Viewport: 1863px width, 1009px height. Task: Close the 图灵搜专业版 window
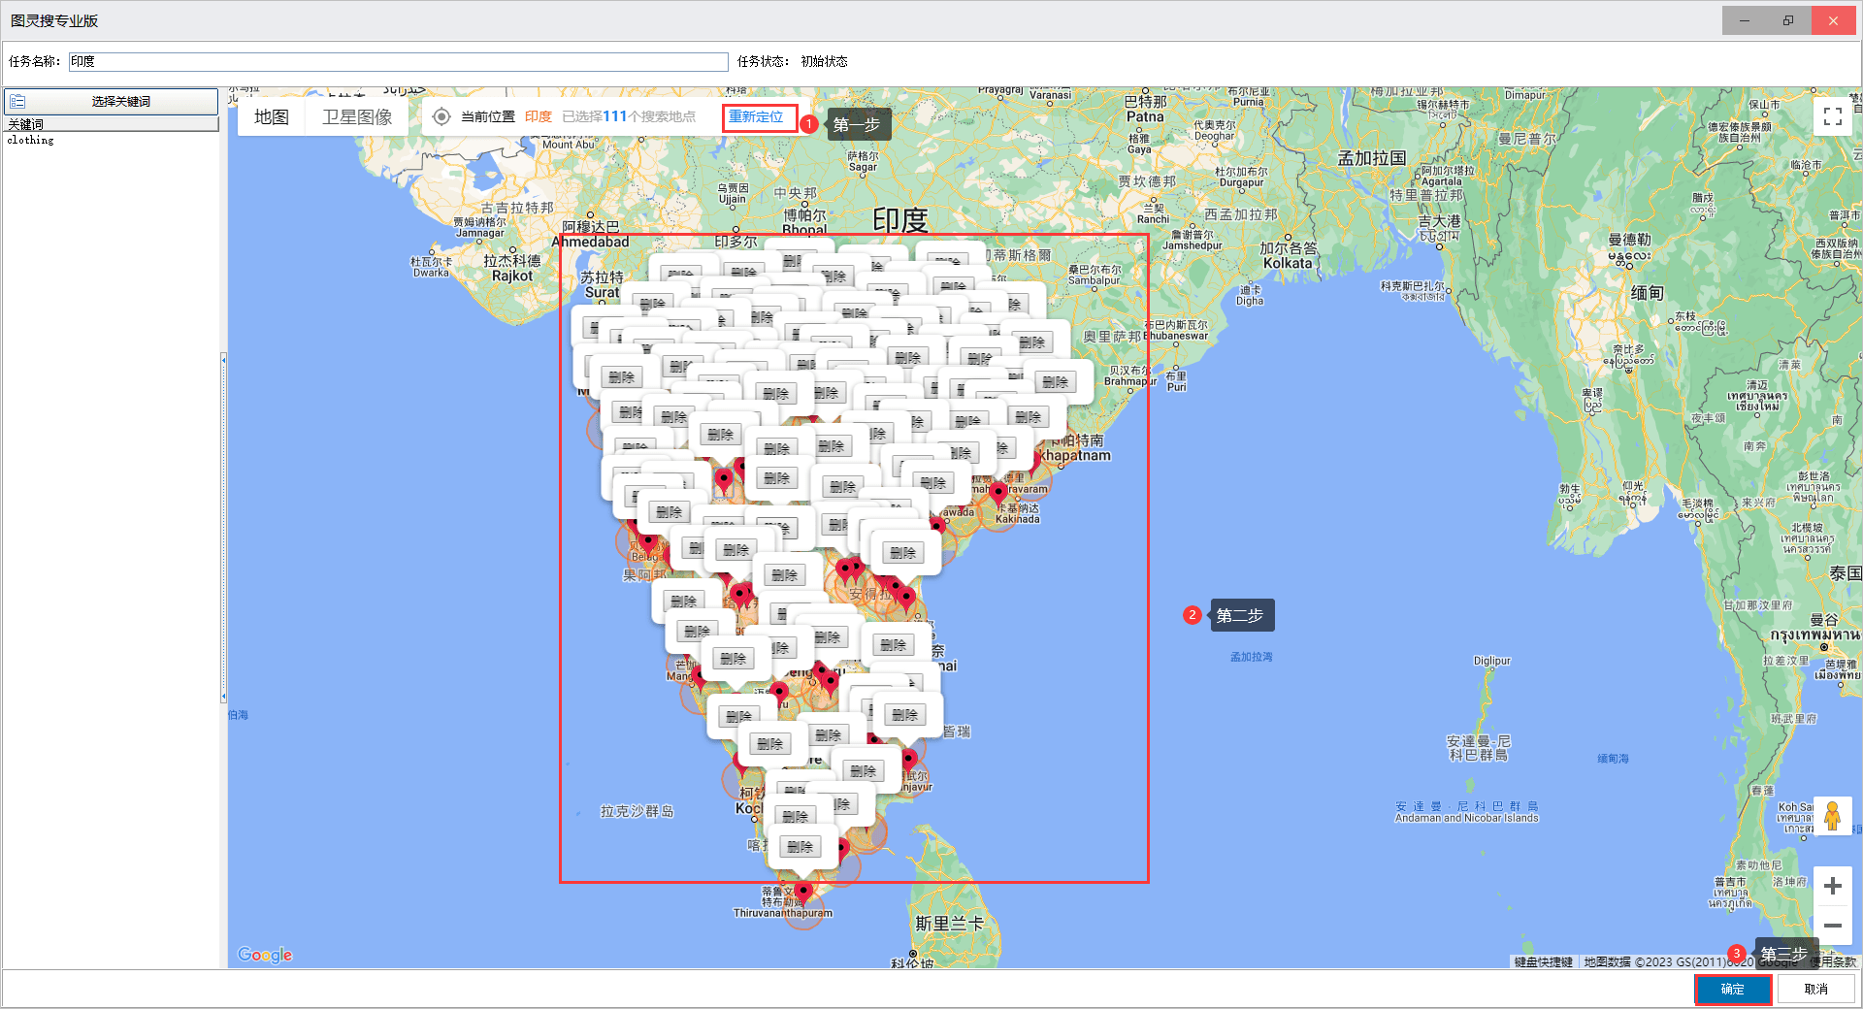[x=1833, y=20]
